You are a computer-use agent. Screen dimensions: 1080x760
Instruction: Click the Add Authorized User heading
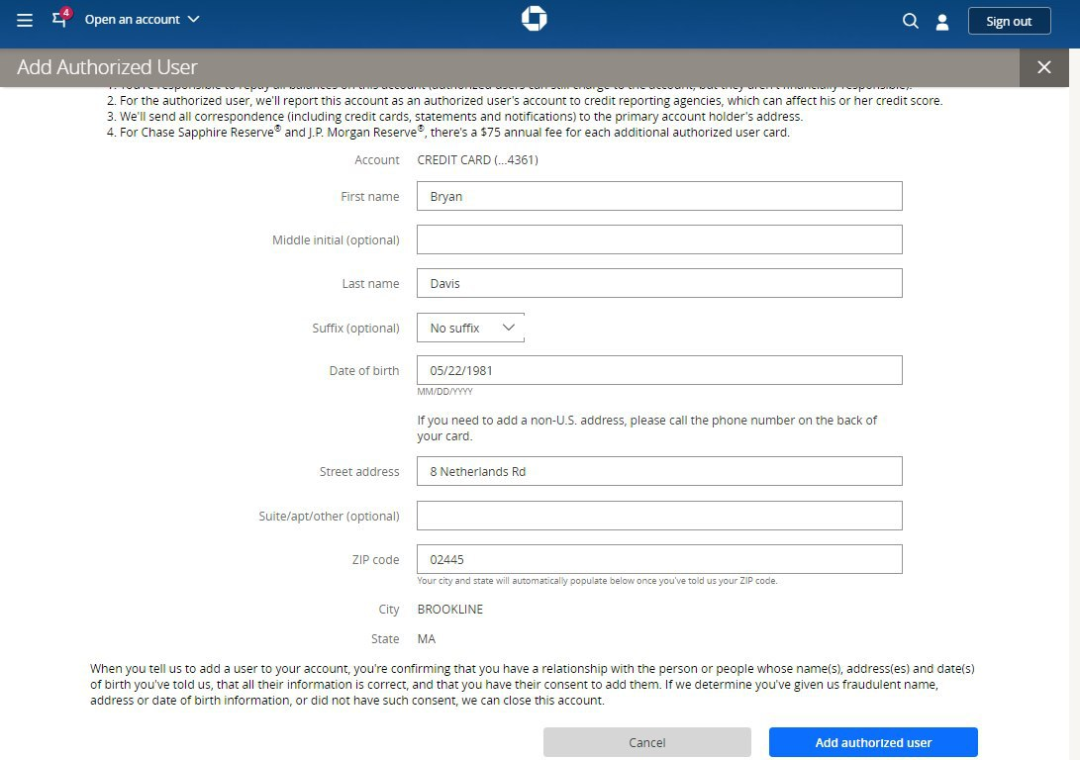coord(107,66)
